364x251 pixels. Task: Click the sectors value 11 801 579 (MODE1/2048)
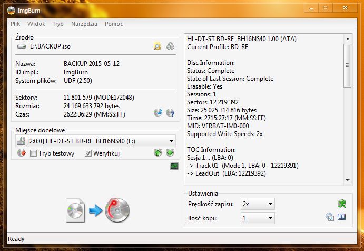99,97
